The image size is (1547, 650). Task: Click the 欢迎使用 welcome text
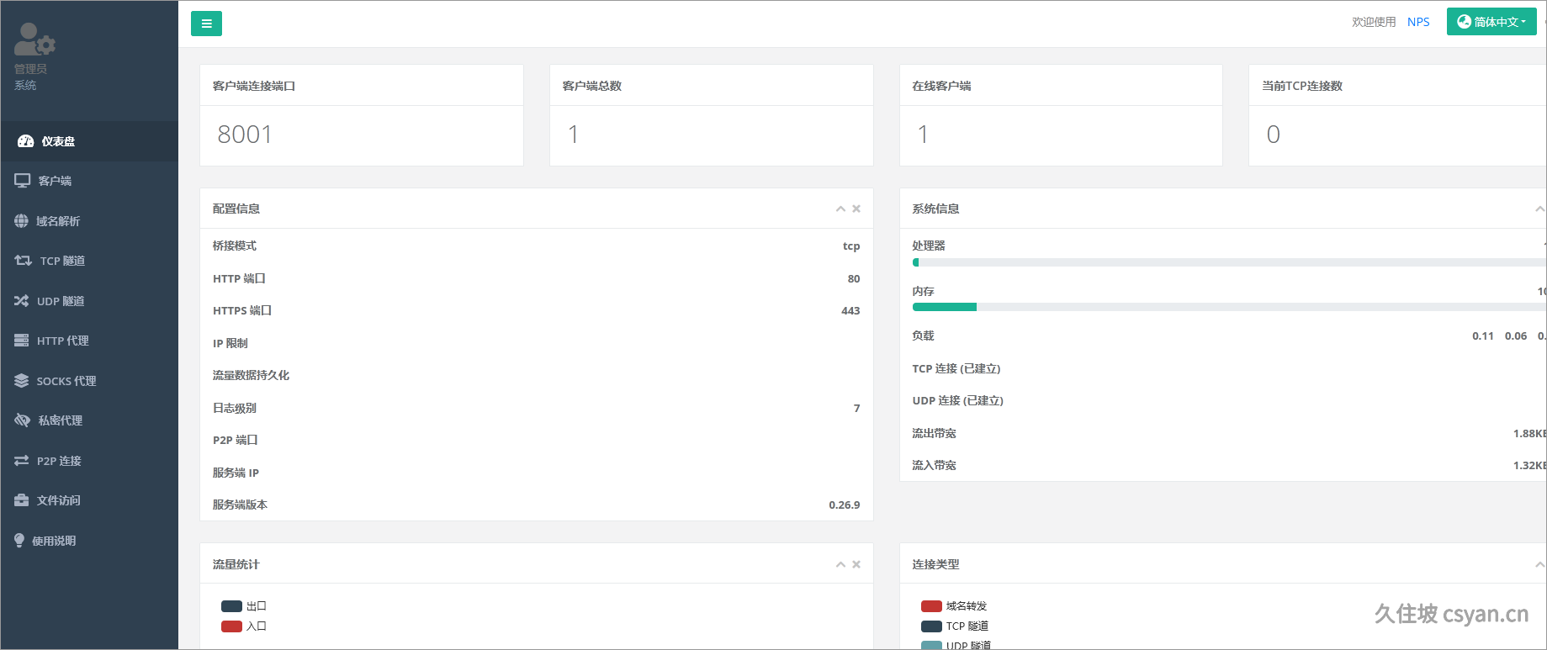(x=1374, y=22)
